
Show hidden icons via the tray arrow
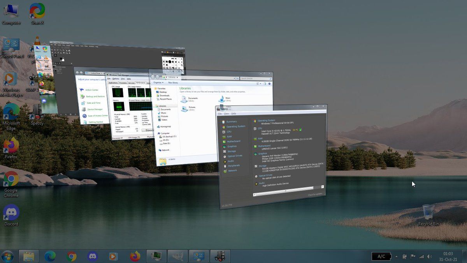coord(397,256)
